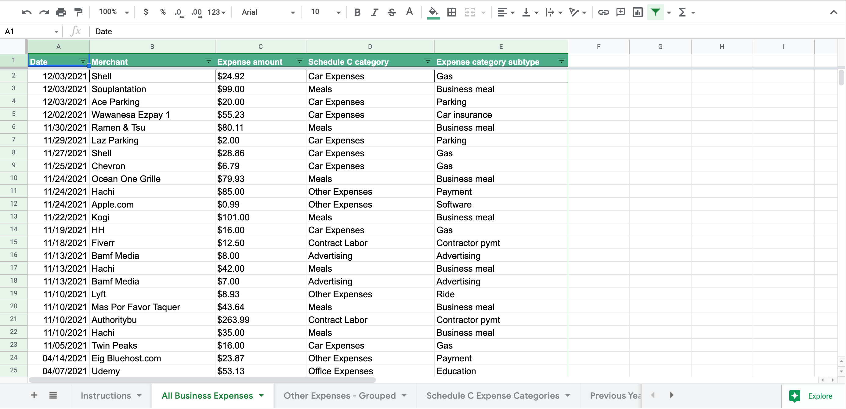Toggle the filter funnel button

(655, 13)
